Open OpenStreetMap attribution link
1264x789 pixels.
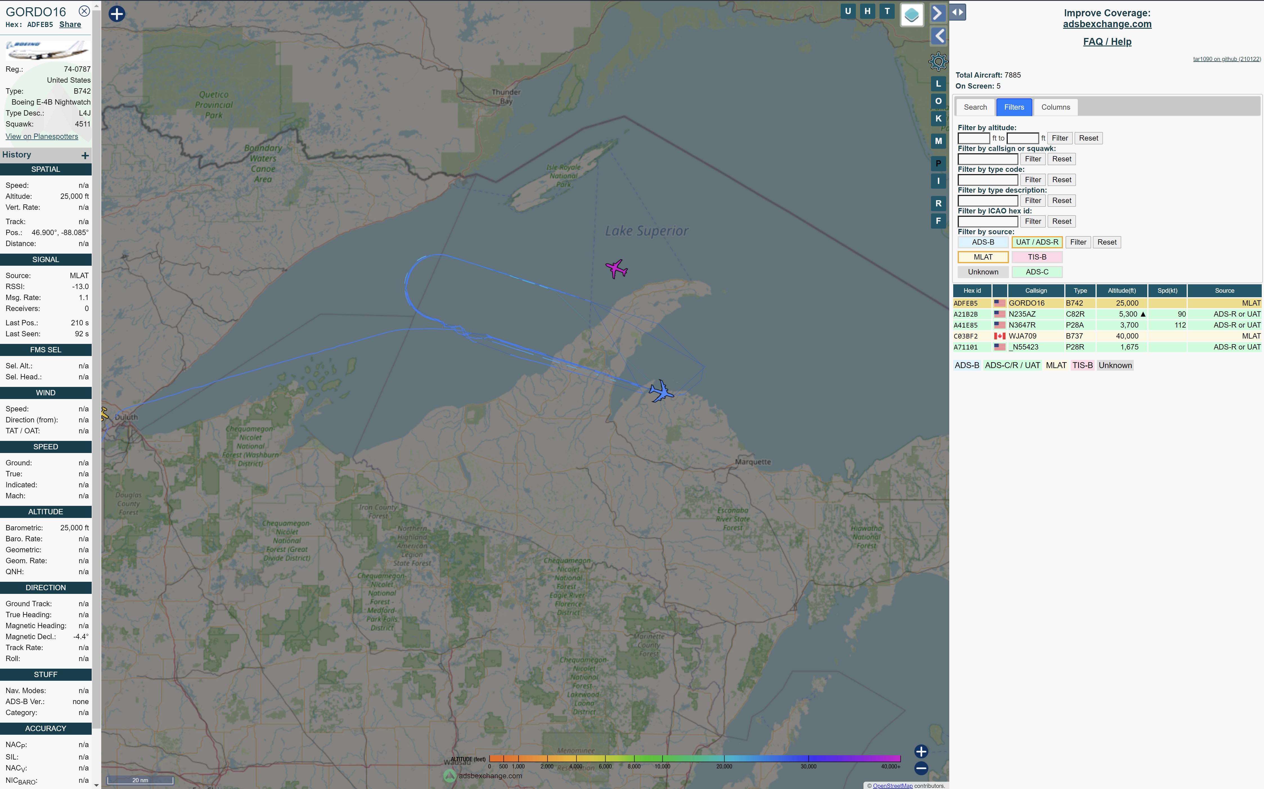click(x=892, y=785)
